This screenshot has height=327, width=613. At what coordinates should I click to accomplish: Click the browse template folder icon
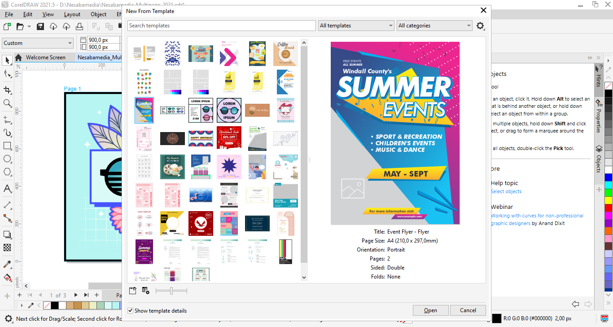pyautogui.click(x=132, y=291)
